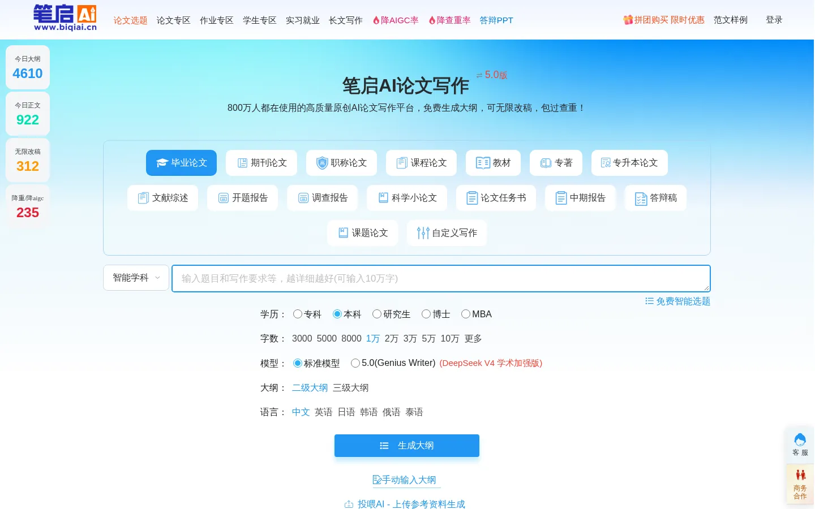Choose the 教材 open-book icon
The image size is (815, 509).
click(483, 163)
